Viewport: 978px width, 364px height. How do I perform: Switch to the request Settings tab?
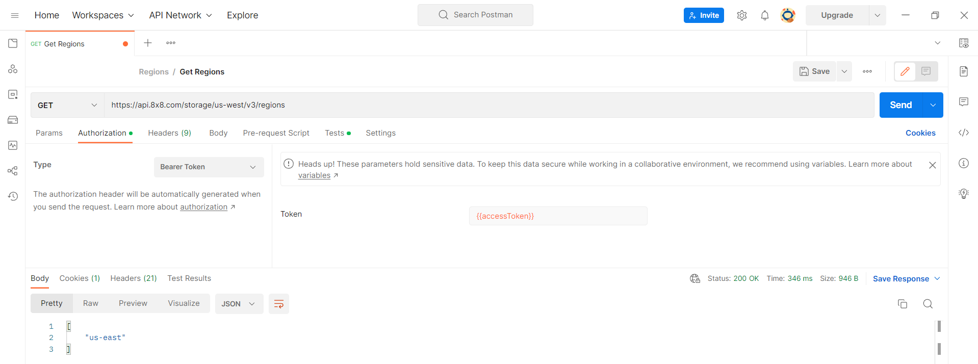coord(380,133)
